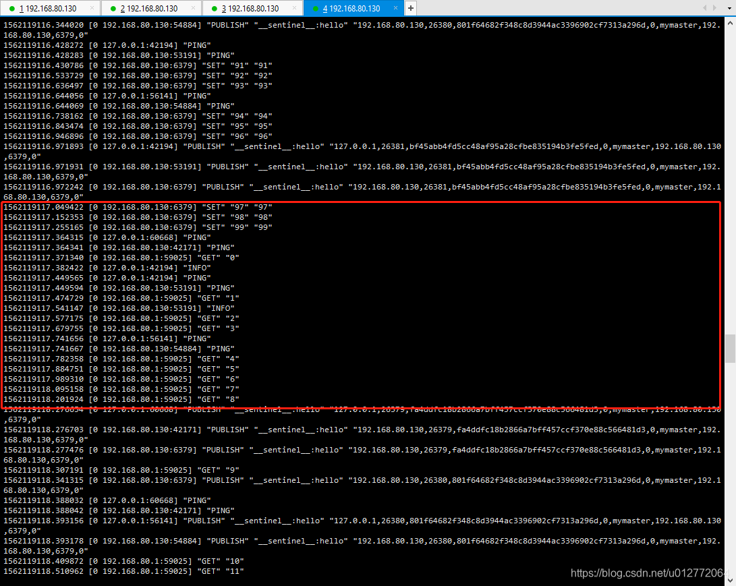This screenshot has height=586, width=736.
Task: Close session tab 3
Action: click(294, 8)
